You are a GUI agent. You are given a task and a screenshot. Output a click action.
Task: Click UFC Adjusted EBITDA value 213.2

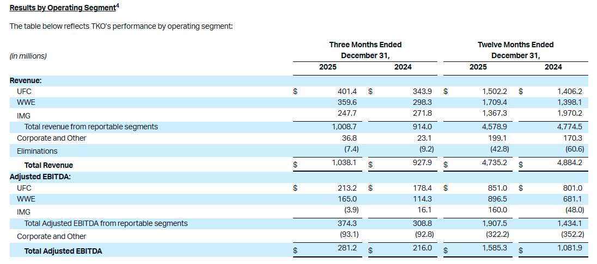347,187
